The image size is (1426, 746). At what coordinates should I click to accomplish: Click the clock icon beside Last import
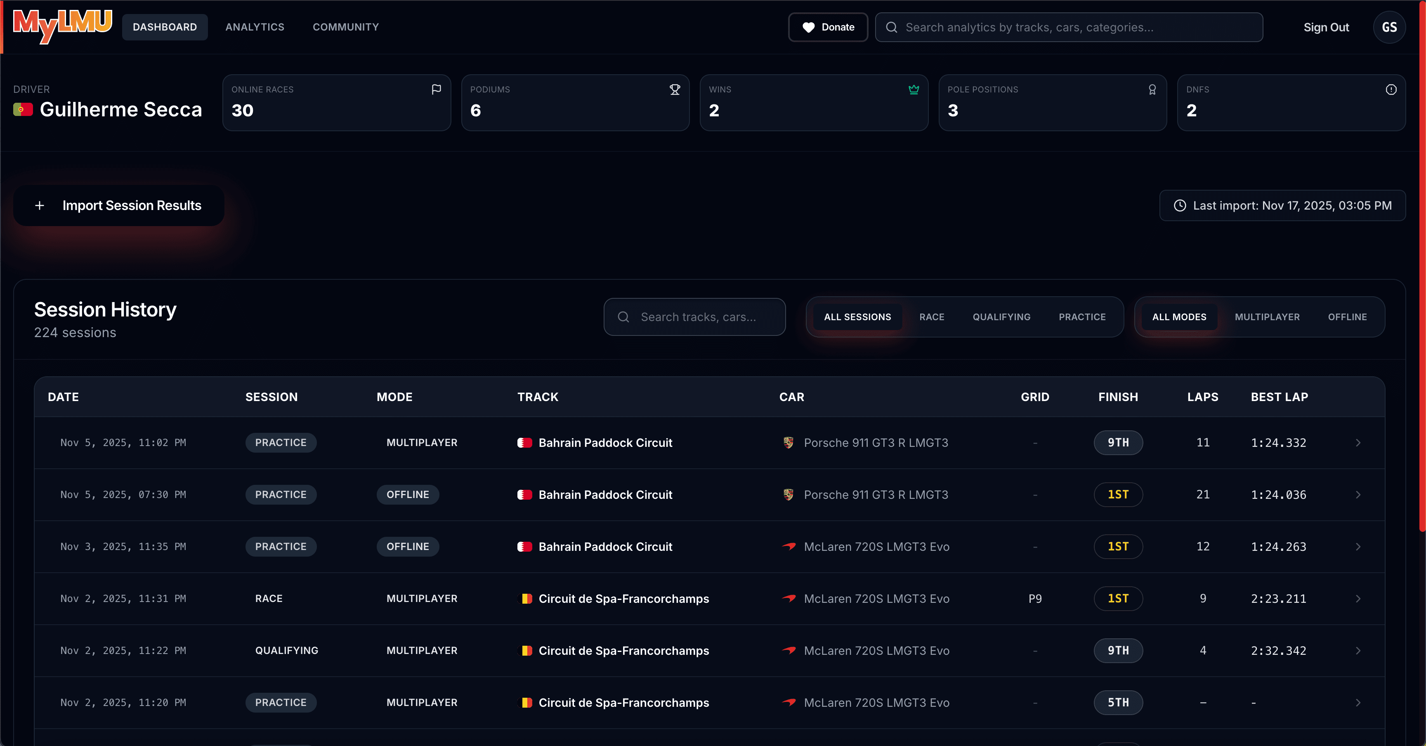(x=1179, y=205)
